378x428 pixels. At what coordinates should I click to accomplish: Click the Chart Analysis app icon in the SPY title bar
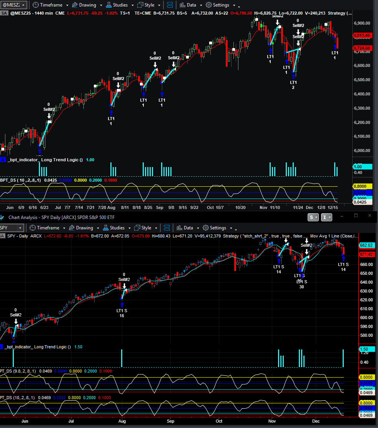(x=2, y=218)
